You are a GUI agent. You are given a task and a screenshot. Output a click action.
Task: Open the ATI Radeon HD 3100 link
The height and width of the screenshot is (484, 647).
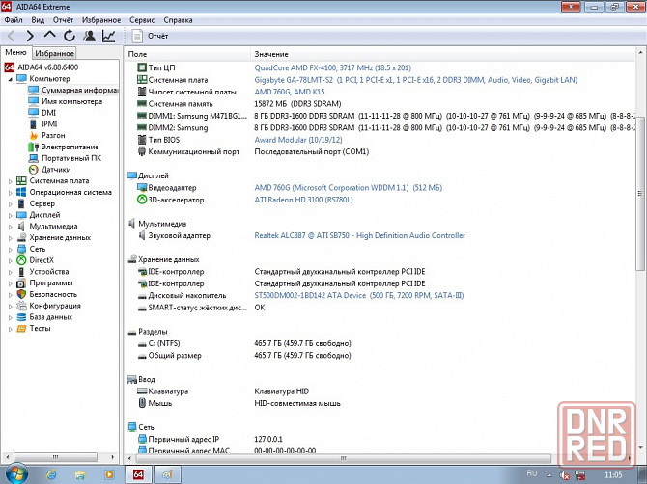pyautogui.click(x=303, y=200)
